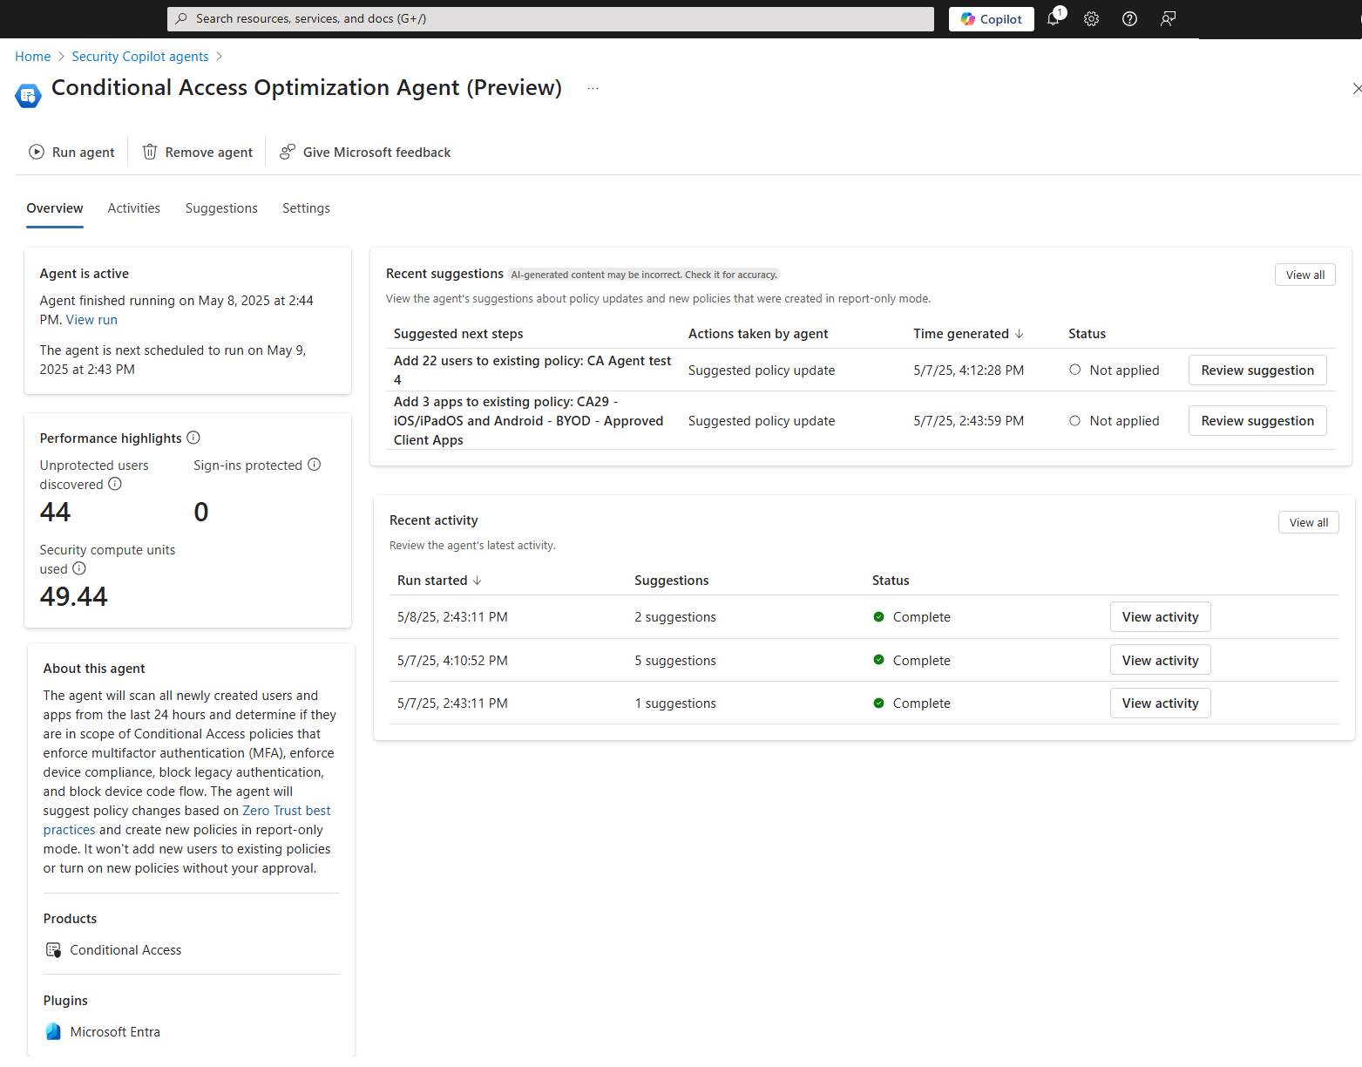Click the Run started sort arrow
Image resolution: width=1362 pixels, height=1067 pixels.
[x=478, y=581]
